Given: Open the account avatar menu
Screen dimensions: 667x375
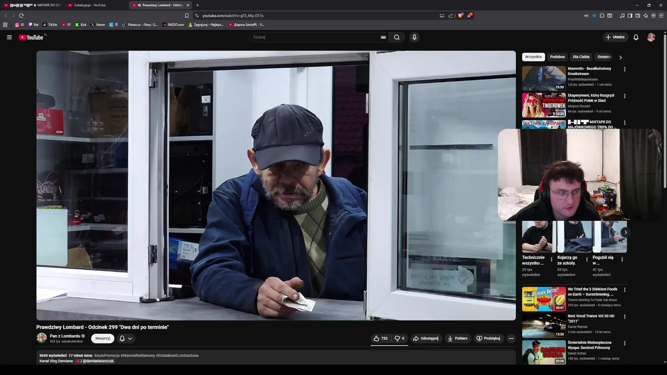Looking at the screenshot, I should [x=651, y=37].
